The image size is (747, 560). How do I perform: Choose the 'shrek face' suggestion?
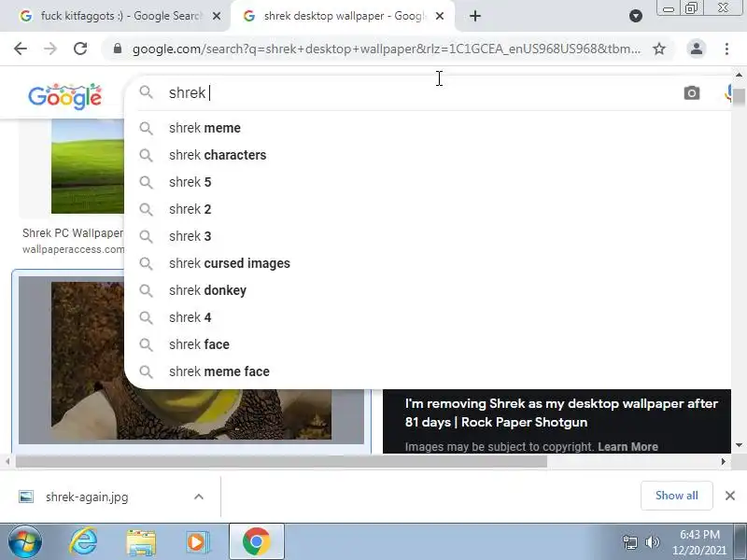point(428,344)
